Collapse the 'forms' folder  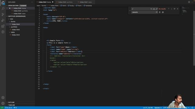pyautogui.click(x=10, y=21)
